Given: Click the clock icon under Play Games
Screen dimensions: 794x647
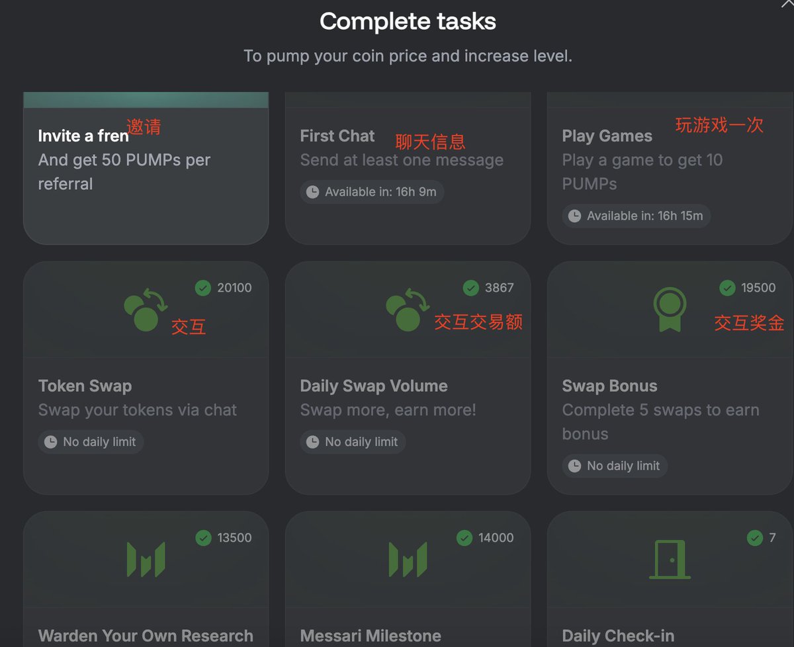Looking at the screenshot, I should click(575, 216).
